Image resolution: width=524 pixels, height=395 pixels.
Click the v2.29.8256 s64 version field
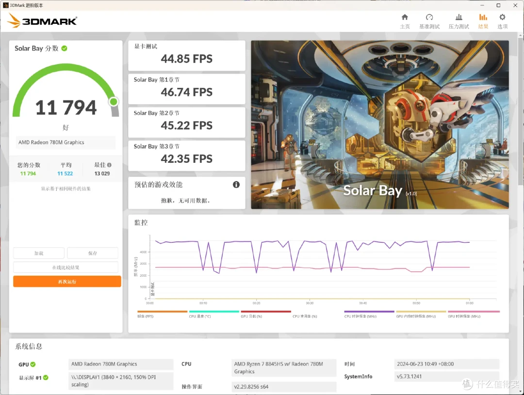pos(284,387)
